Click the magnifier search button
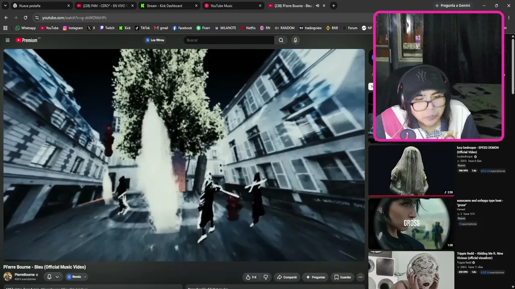 281,40
